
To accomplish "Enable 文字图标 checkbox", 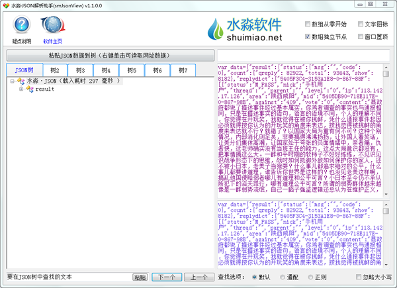I will [x=360, y=24].
